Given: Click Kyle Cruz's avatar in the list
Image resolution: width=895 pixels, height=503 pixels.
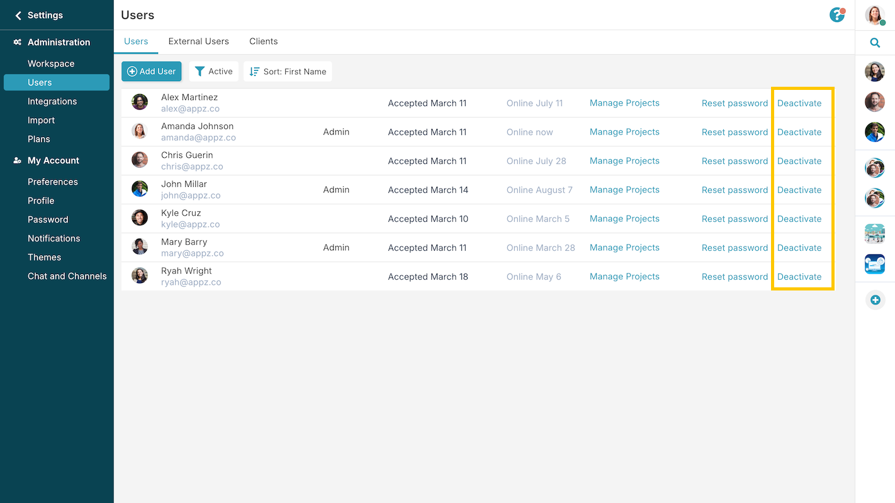Looking at the screenshot, I should [140, 218].
